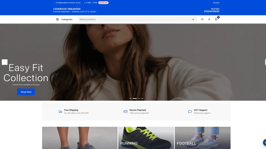Open the Contact link
Screen dimensions: 266x149
tap(216, 3)
